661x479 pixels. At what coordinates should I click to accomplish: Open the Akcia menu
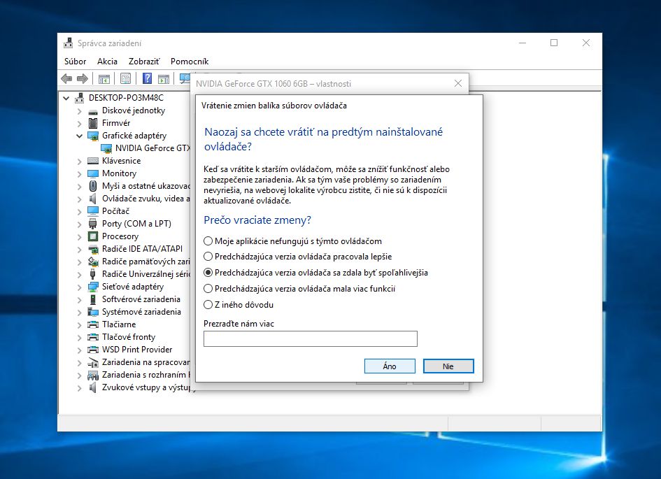click(x=107, y=62)
